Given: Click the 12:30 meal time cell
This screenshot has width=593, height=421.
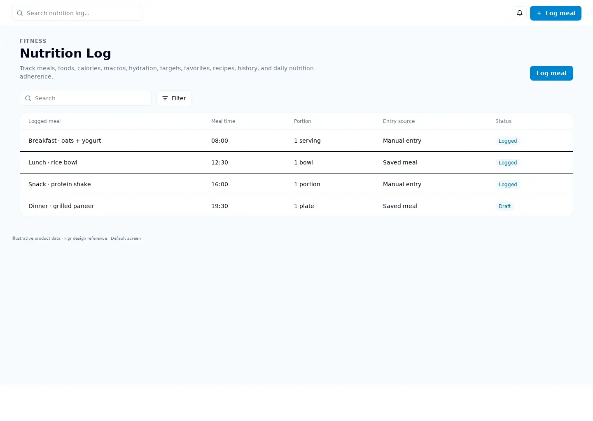Looking at the screenshot, I should [219, 162].
